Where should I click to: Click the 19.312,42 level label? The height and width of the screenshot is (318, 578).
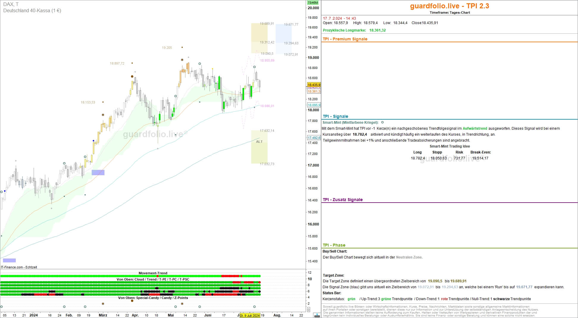267,42
